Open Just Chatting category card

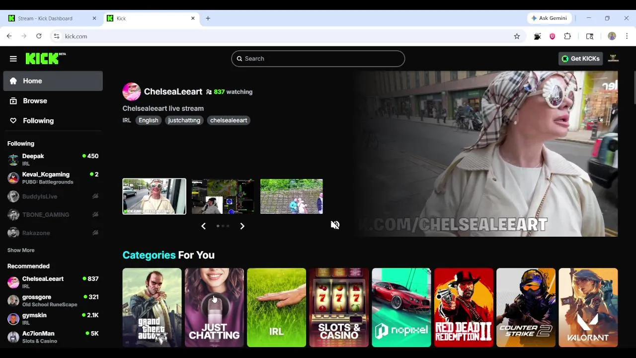(x=214, y=307)
